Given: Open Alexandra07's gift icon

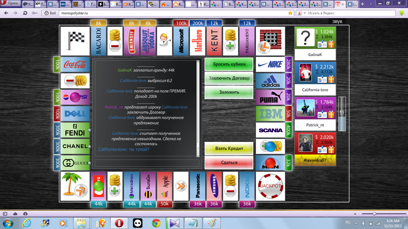Looking at the screenshot, I should (x=331, y=149).
